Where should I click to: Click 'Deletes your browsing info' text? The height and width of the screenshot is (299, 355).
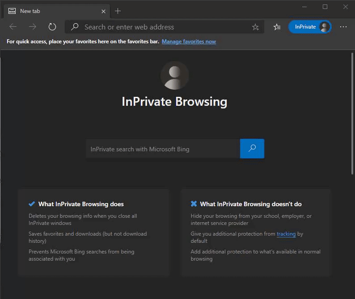83,220
